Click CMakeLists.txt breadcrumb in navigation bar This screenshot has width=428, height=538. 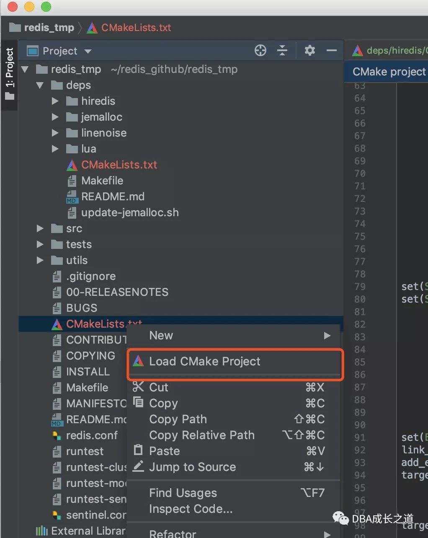click(x=129, y=28)
